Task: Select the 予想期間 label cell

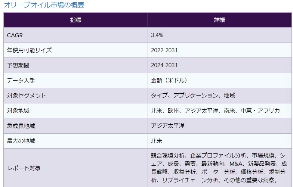Action: [75, 65]
